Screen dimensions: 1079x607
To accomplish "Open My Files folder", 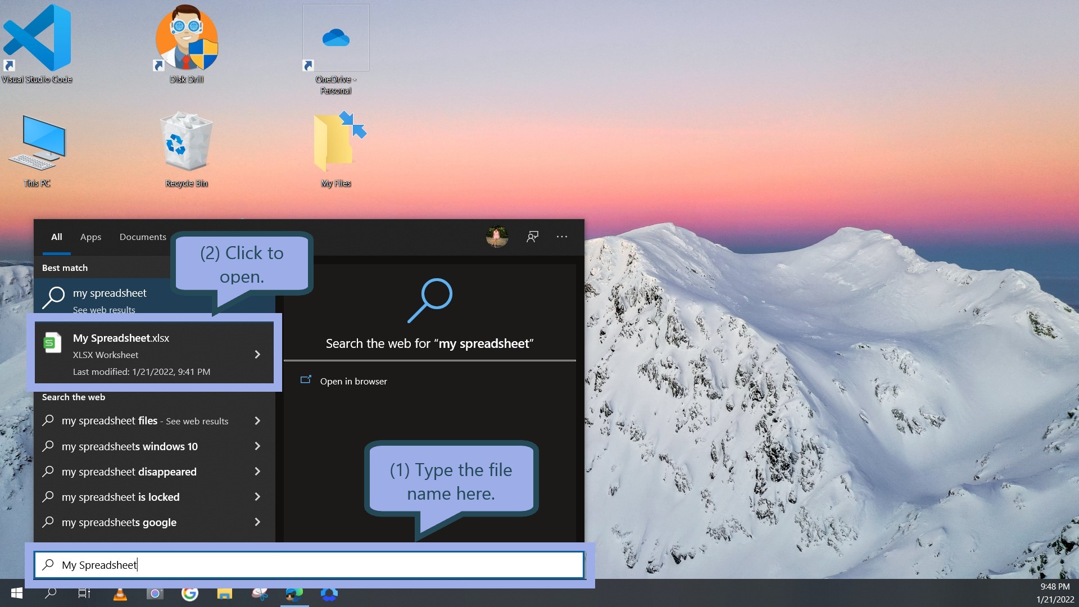I will pyautogui.click(x=335, y=146).
